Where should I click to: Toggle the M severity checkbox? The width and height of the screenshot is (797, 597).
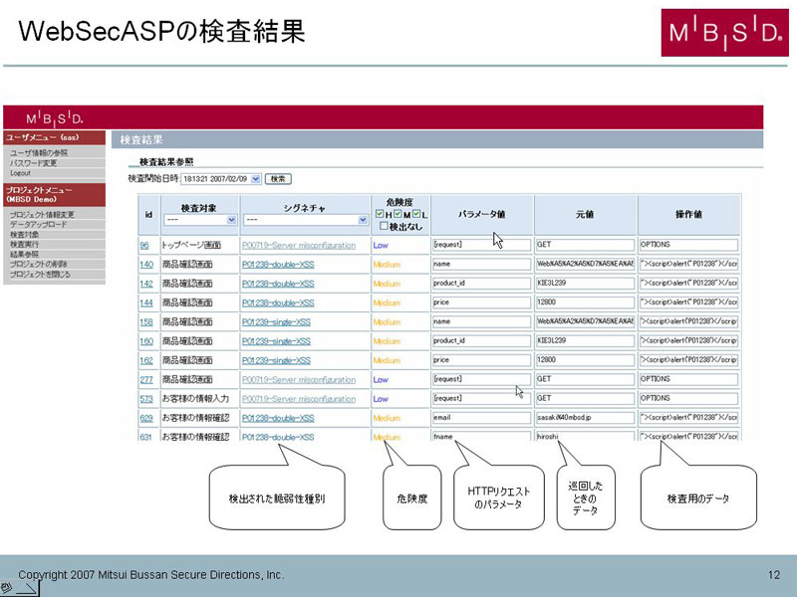(x=398, y=214)
